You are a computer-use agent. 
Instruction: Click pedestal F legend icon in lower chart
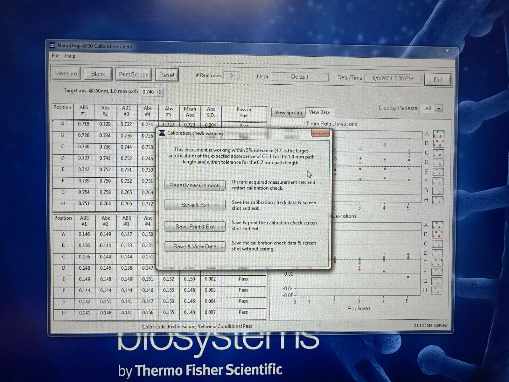[x=437, y=272]
